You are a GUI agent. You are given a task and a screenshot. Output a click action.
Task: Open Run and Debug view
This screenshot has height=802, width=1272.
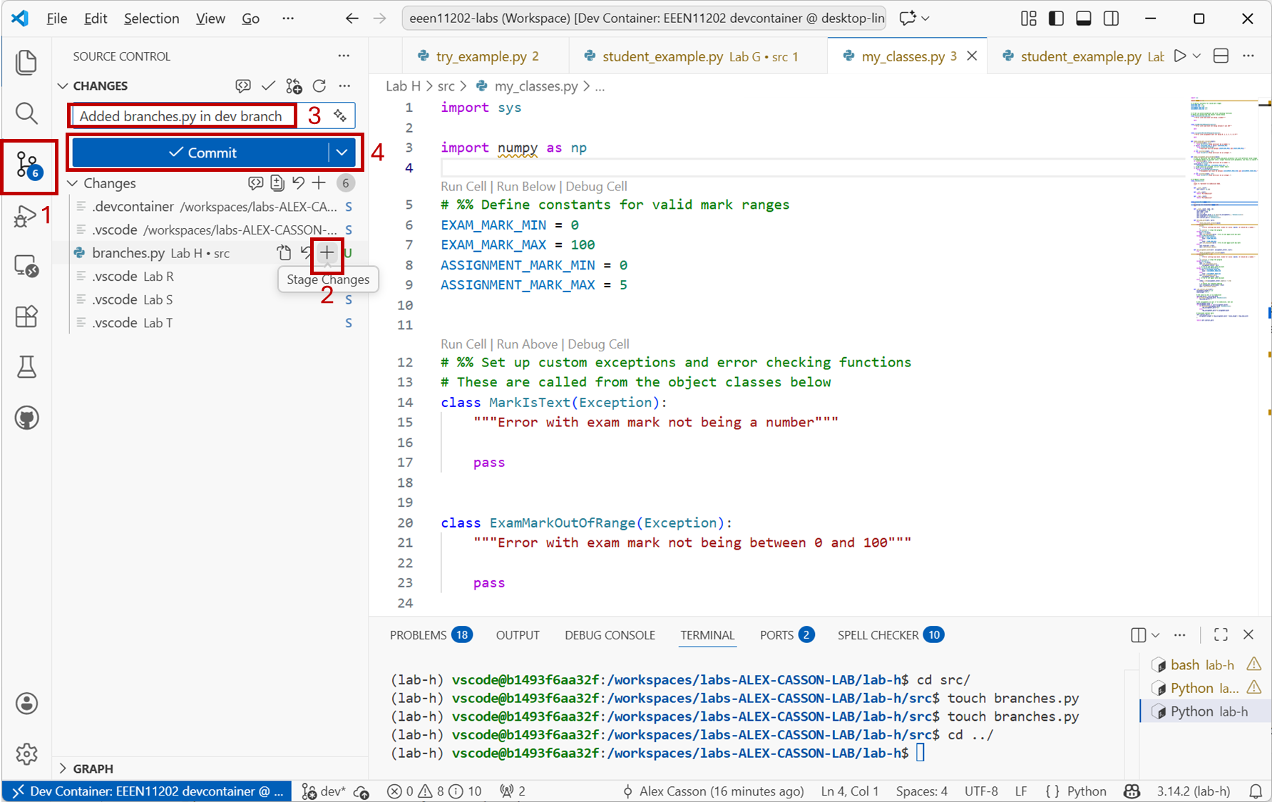coord(25,216)
